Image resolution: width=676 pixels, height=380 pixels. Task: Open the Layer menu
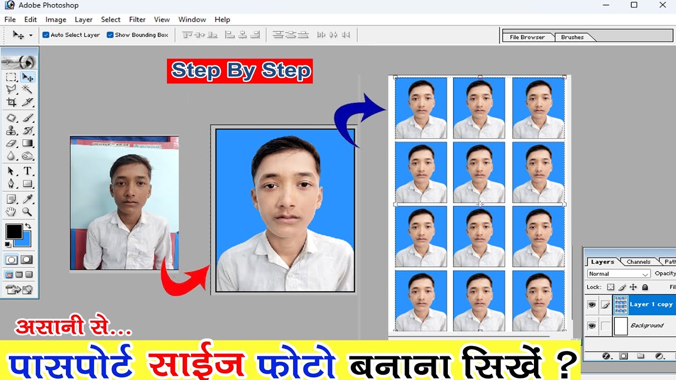83,20
